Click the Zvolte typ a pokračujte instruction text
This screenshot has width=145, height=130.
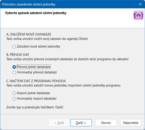point(35,107)
